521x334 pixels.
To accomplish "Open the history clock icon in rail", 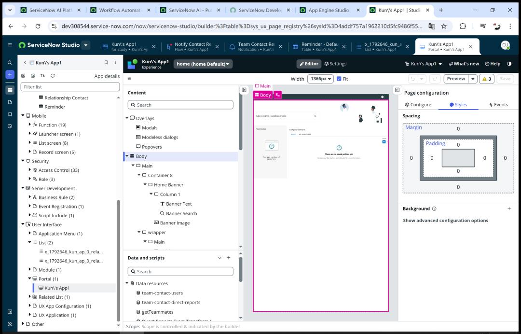I will [10, 126].
